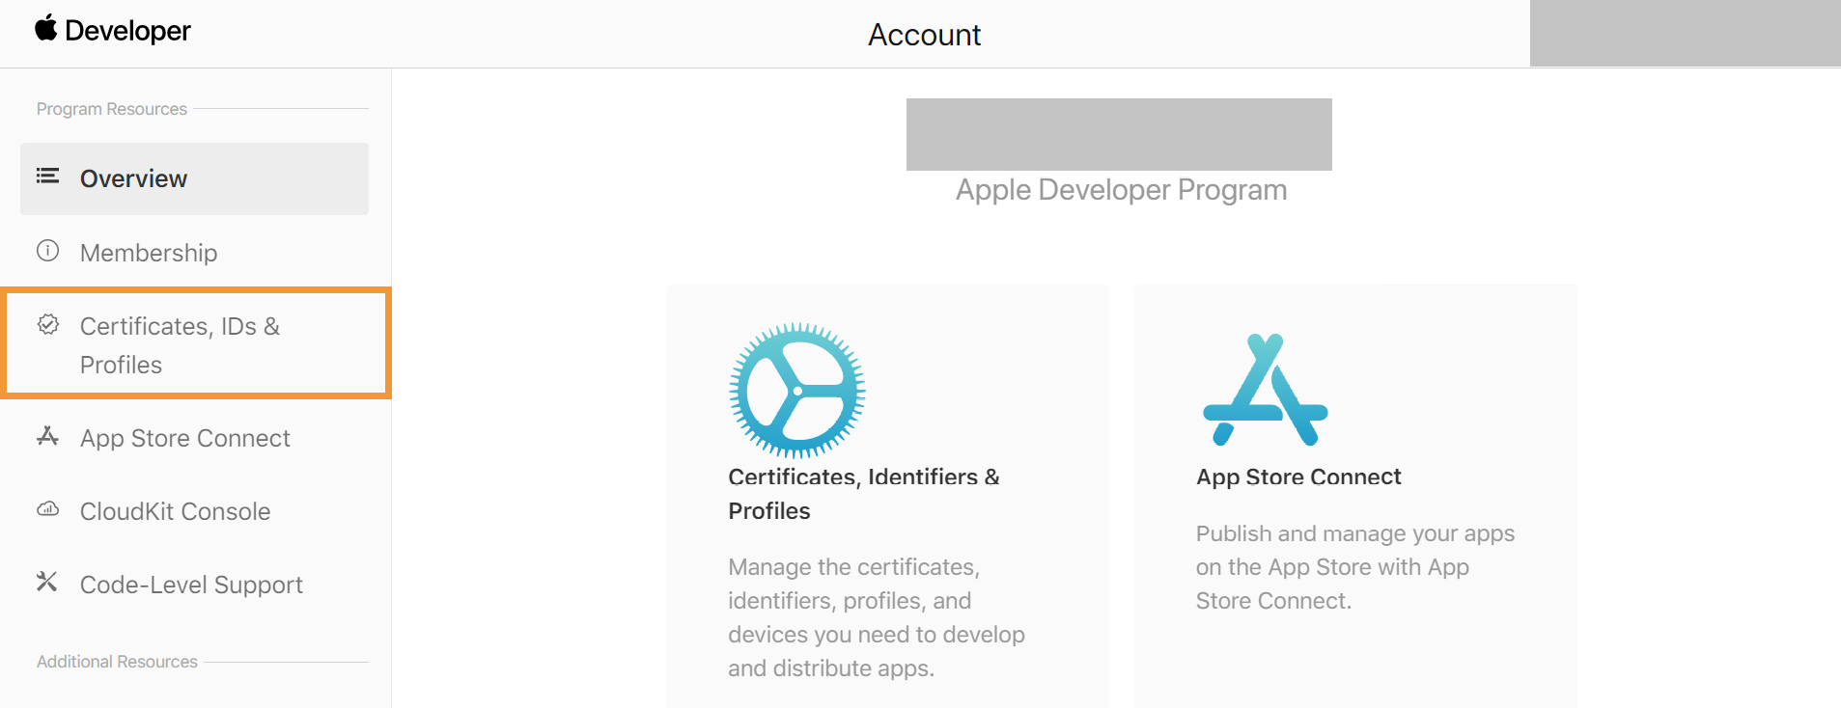
Task: Open Certificates, Identifiers & Profiles card title
Action: pyautogui.click(x=864, y=494)
